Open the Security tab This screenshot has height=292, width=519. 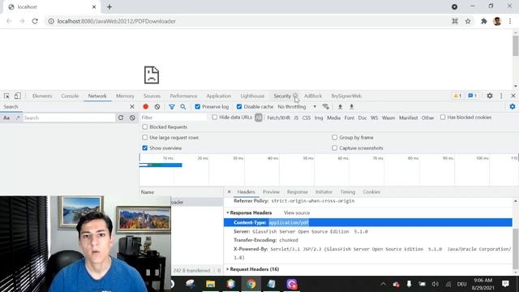[282, 96]
